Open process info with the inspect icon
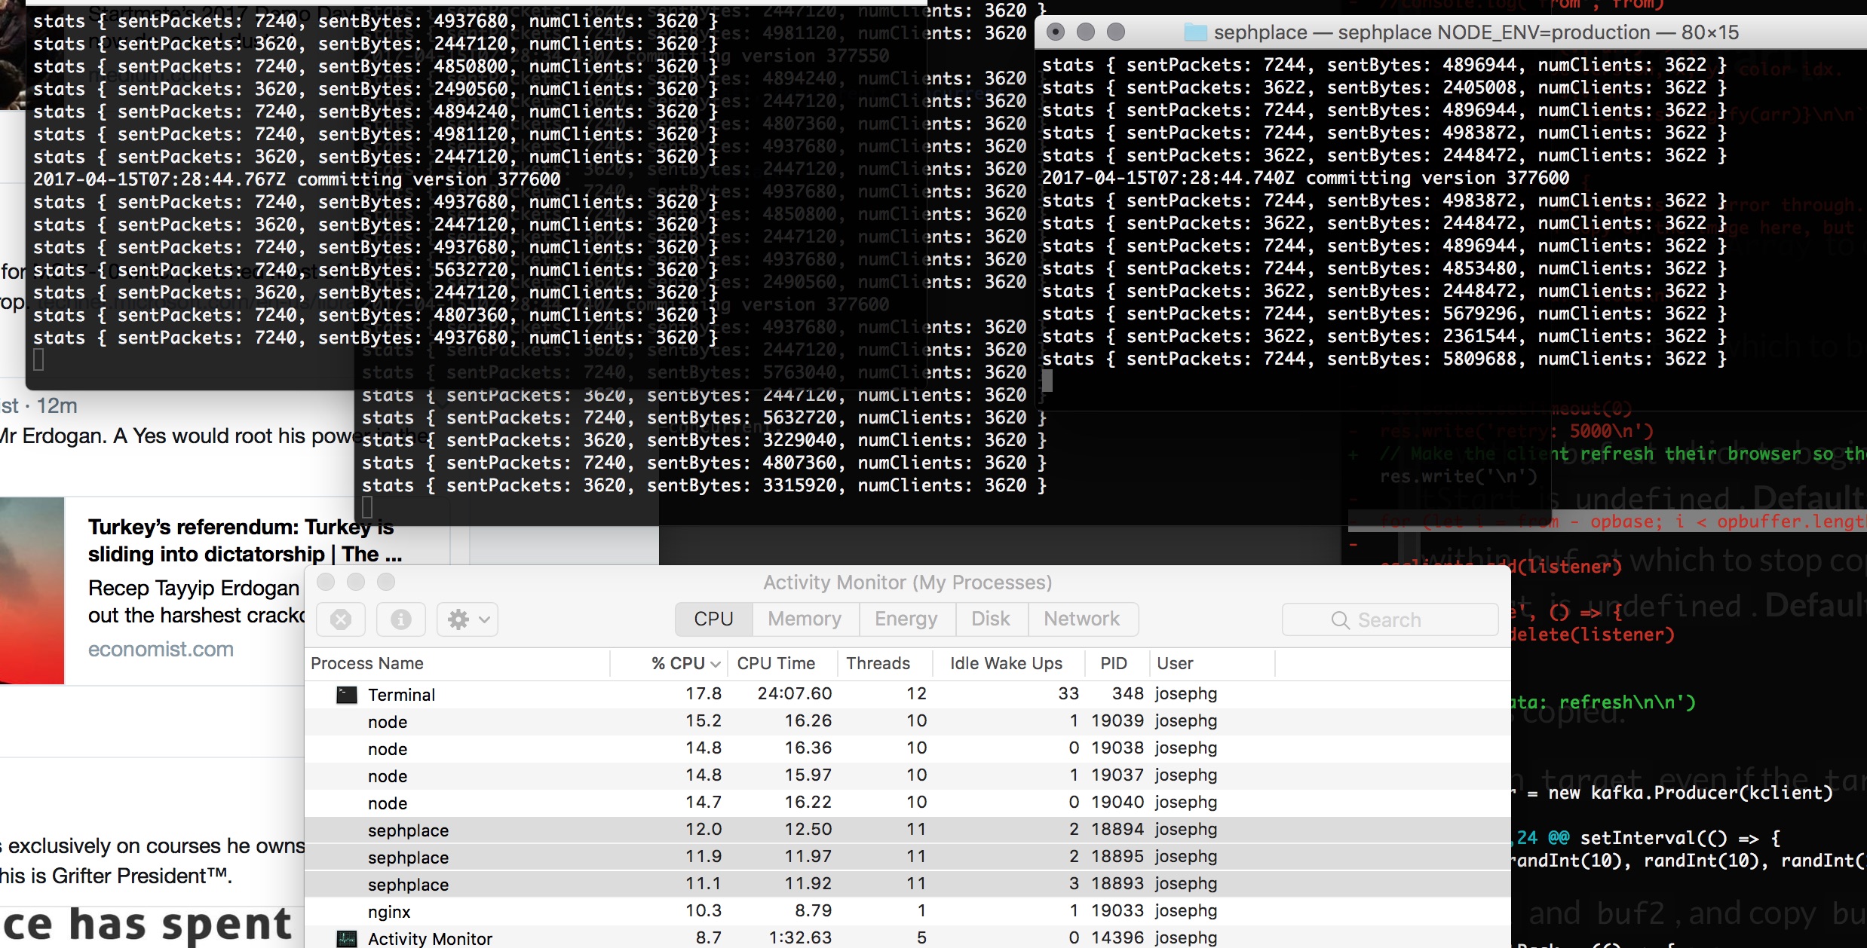 (x=401, y=619)
